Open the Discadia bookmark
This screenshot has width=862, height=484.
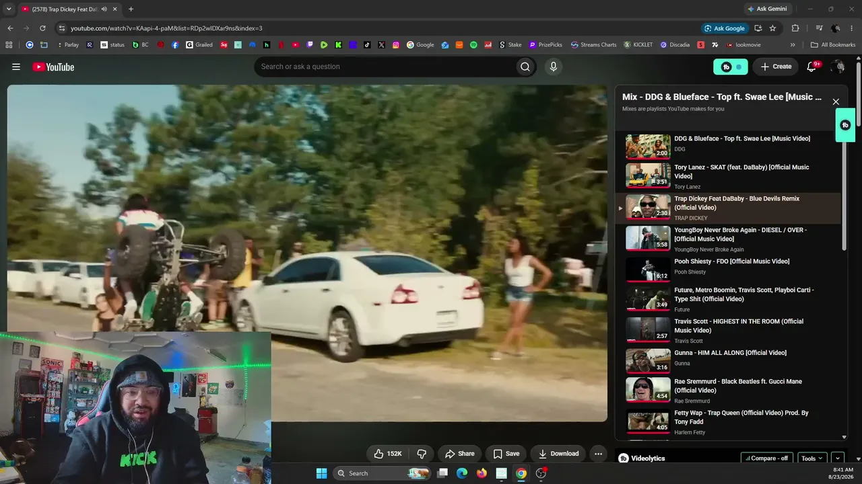(675, 45)
